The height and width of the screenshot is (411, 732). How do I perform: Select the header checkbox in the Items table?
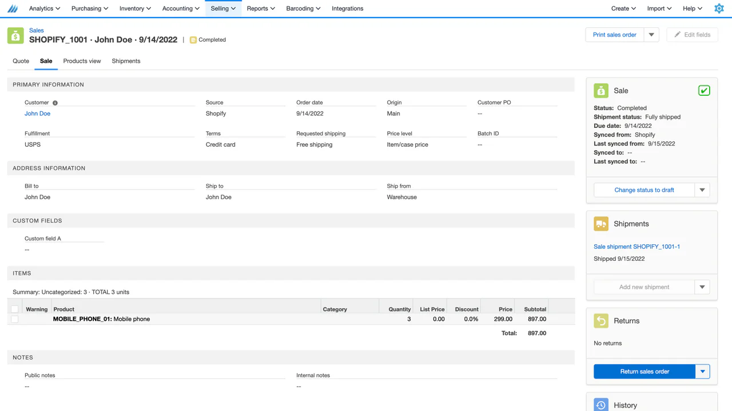pyautogui.click(x=14, y=309)
